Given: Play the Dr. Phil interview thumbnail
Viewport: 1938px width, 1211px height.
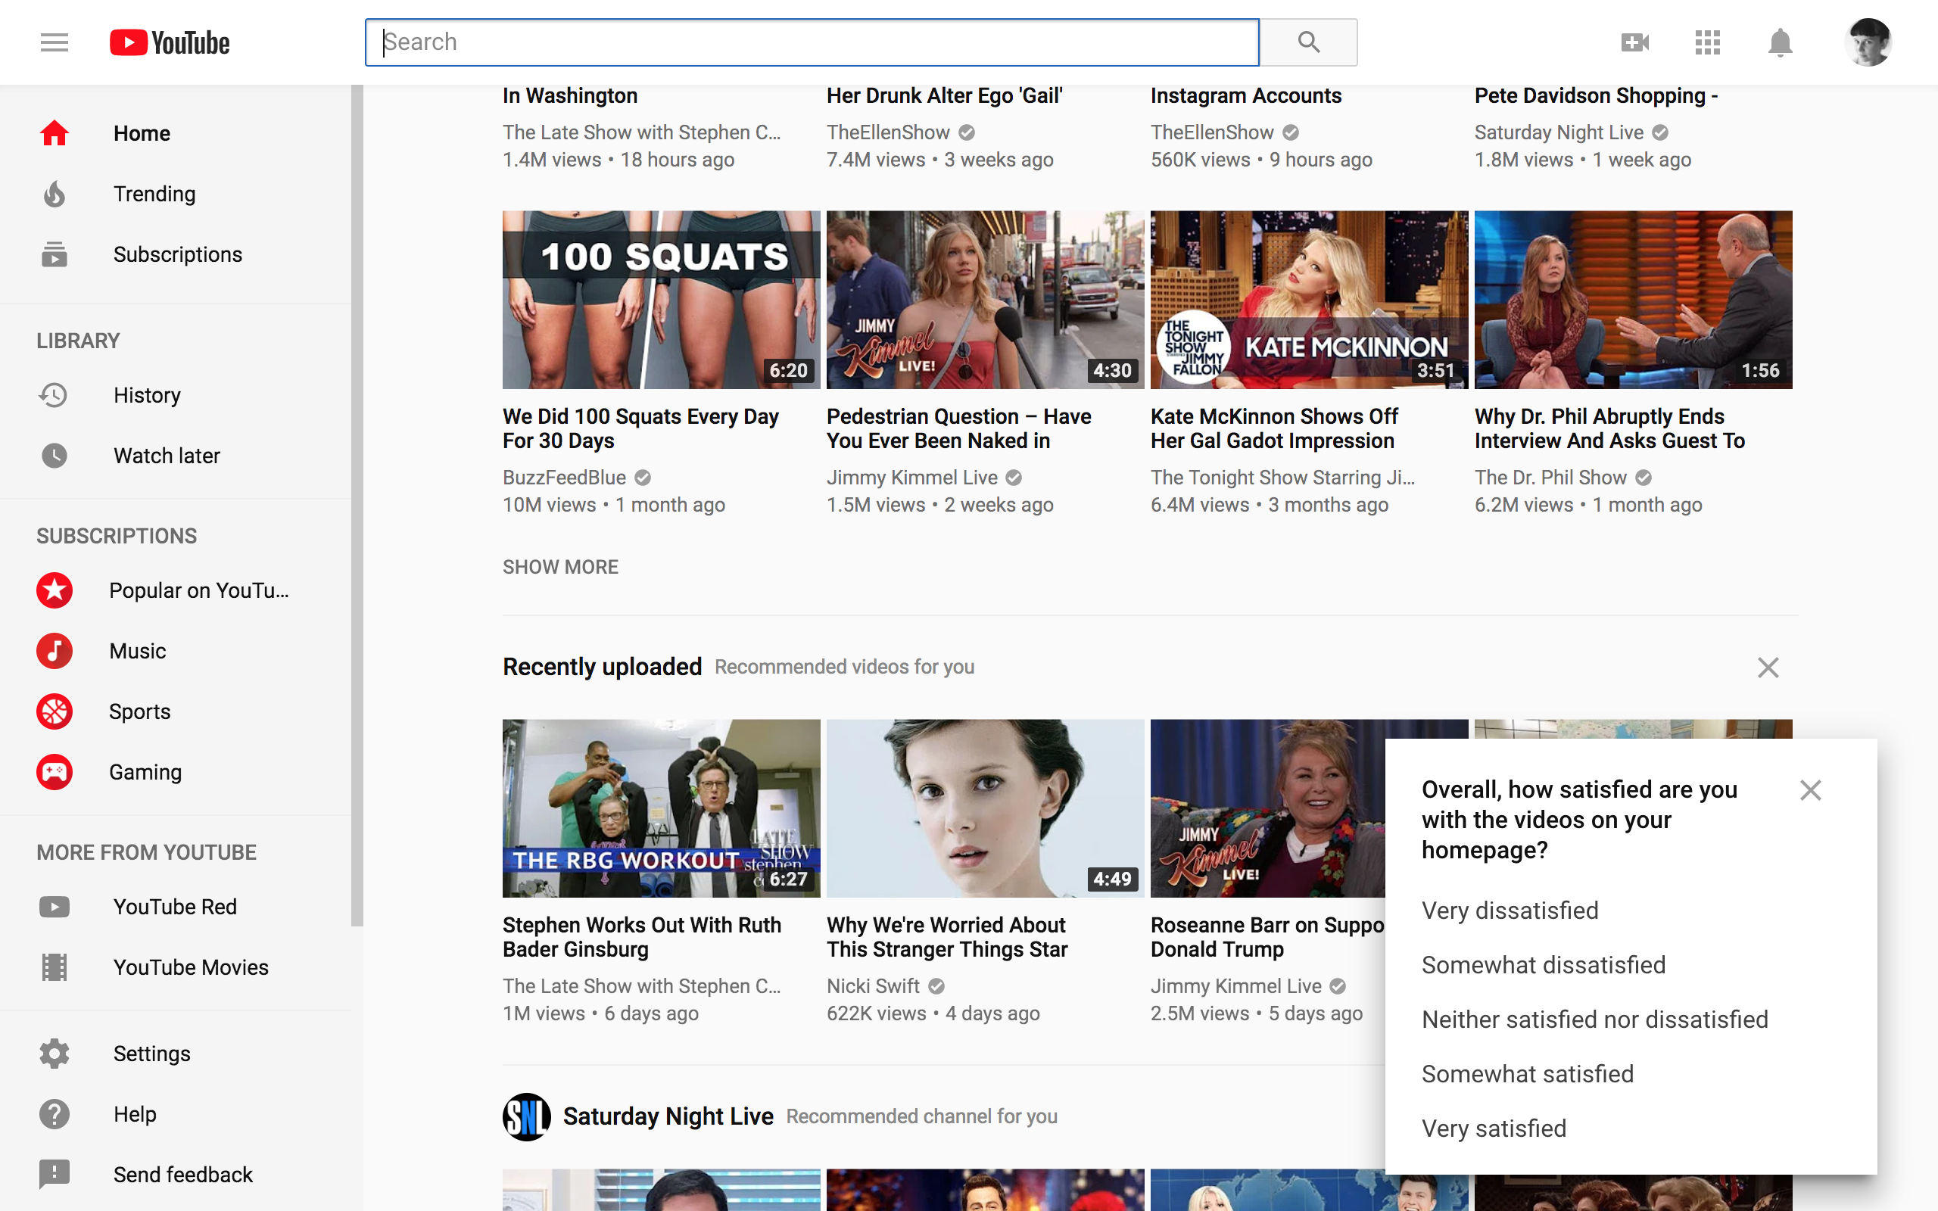Looking at the screenshot, I should (1633, 300).
